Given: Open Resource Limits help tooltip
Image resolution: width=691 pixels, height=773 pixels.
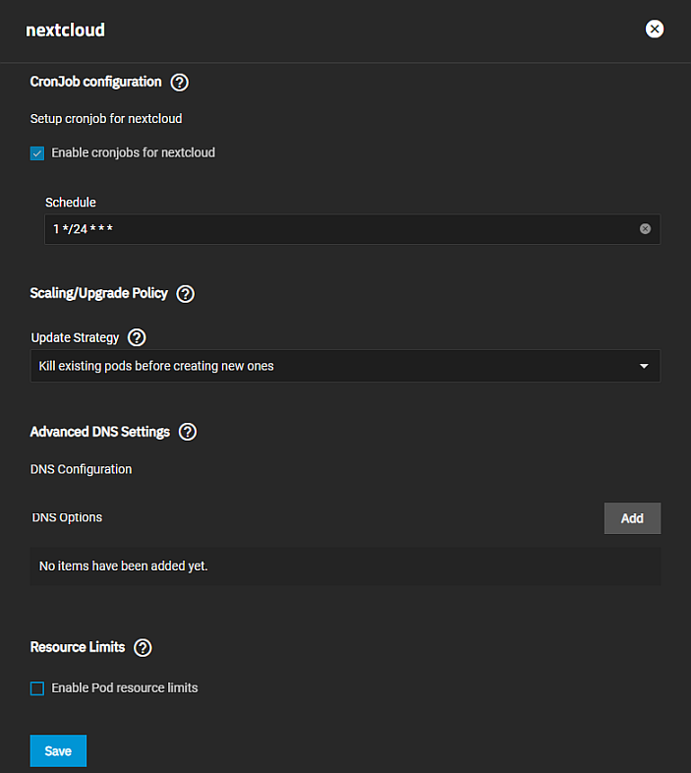Looking at the screenshot, I should click(143, 648).
